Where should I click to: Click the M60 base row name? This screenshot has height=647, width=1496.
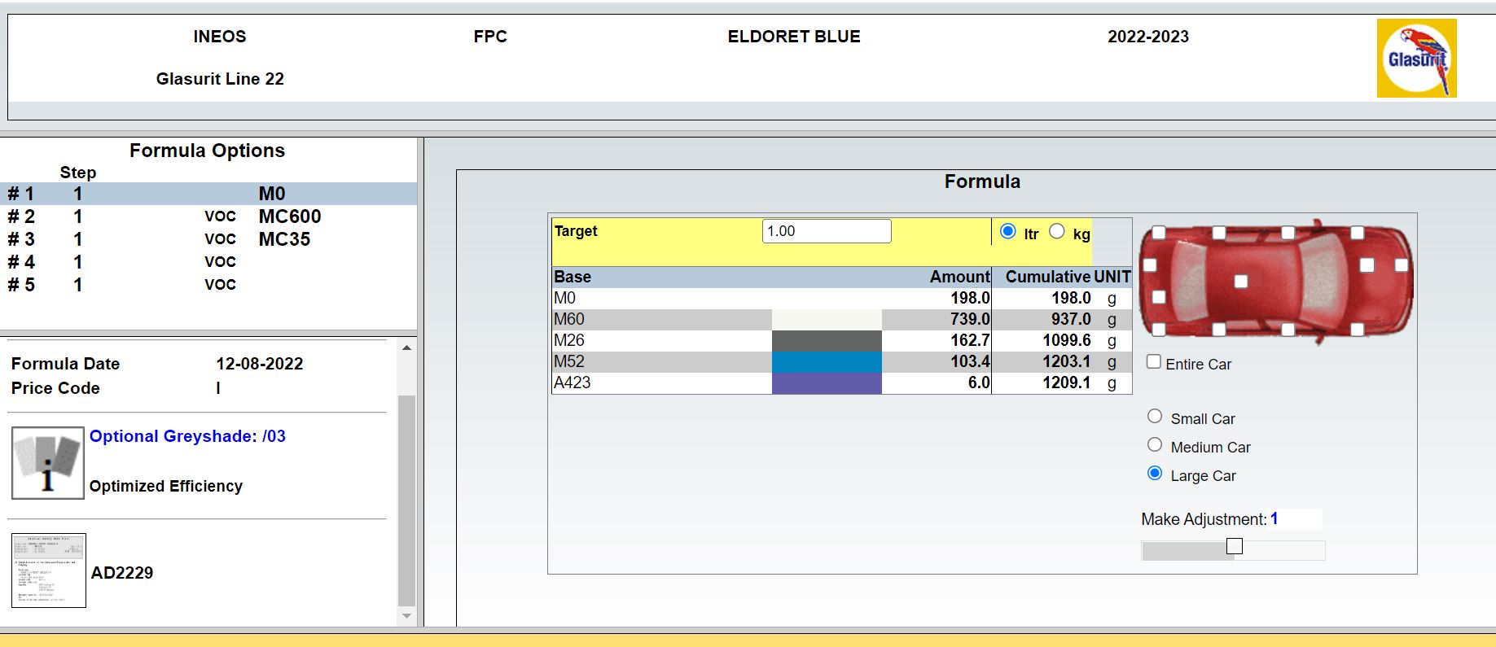click(x=569, y=319)
